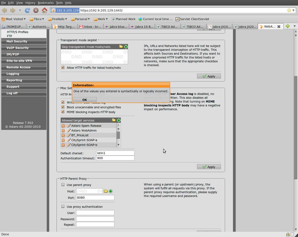Open folder icon in Skip transparent mode header
This screenshot has height=237, width=298.
pos(121,47)
